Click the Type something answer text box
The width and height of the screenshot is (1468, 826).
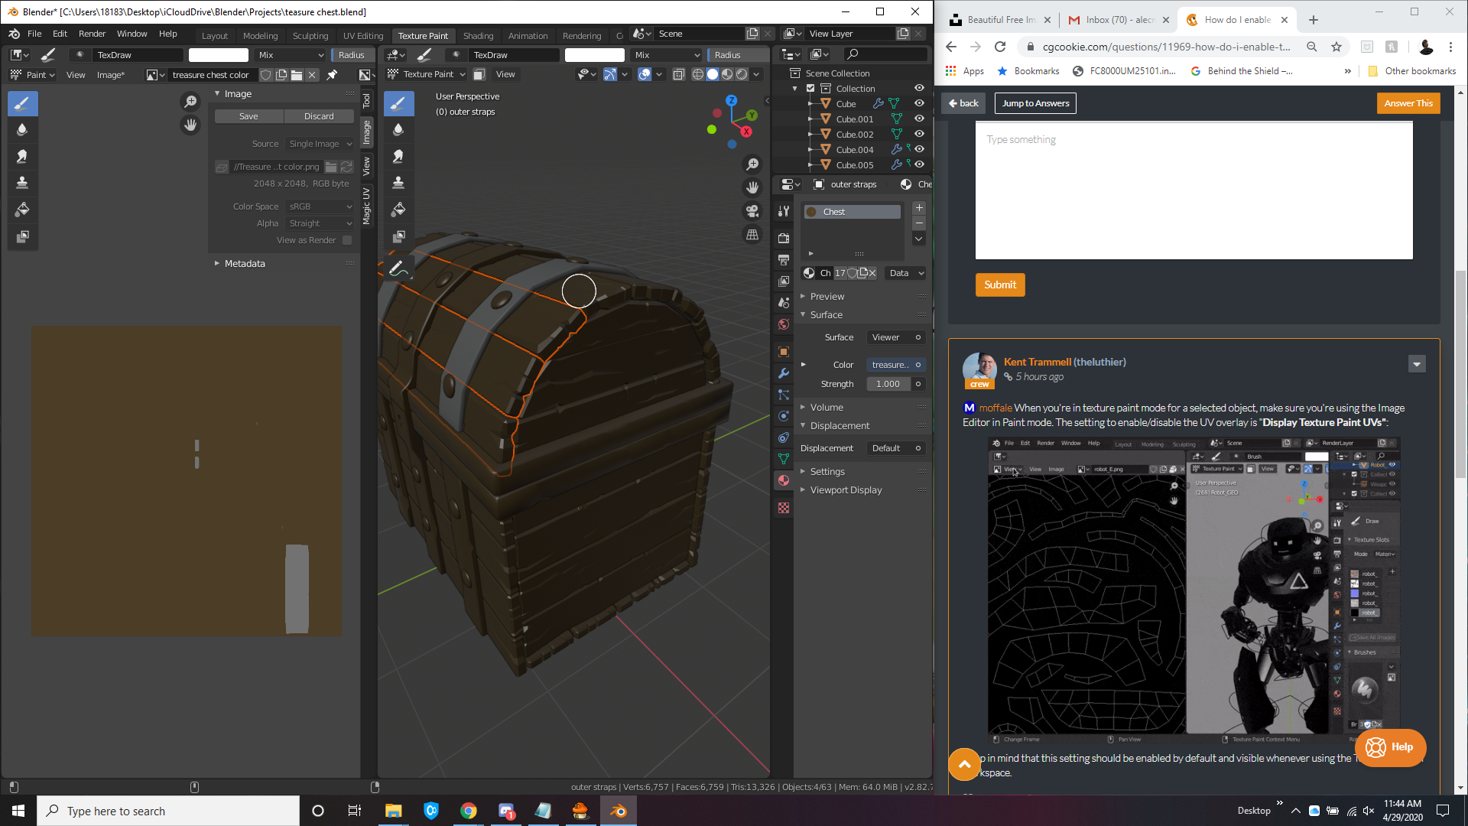point(1194,191)
